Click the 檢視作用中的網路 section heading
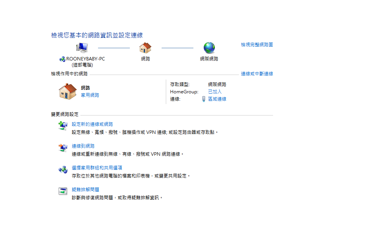The image size is (386, 241). coord(69,74)
